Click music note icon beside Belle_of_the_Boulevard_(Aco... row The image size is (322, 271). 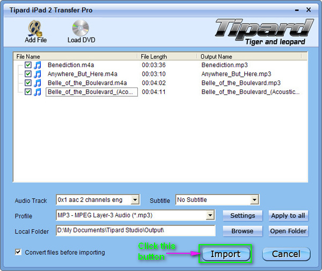click(38, 92)
